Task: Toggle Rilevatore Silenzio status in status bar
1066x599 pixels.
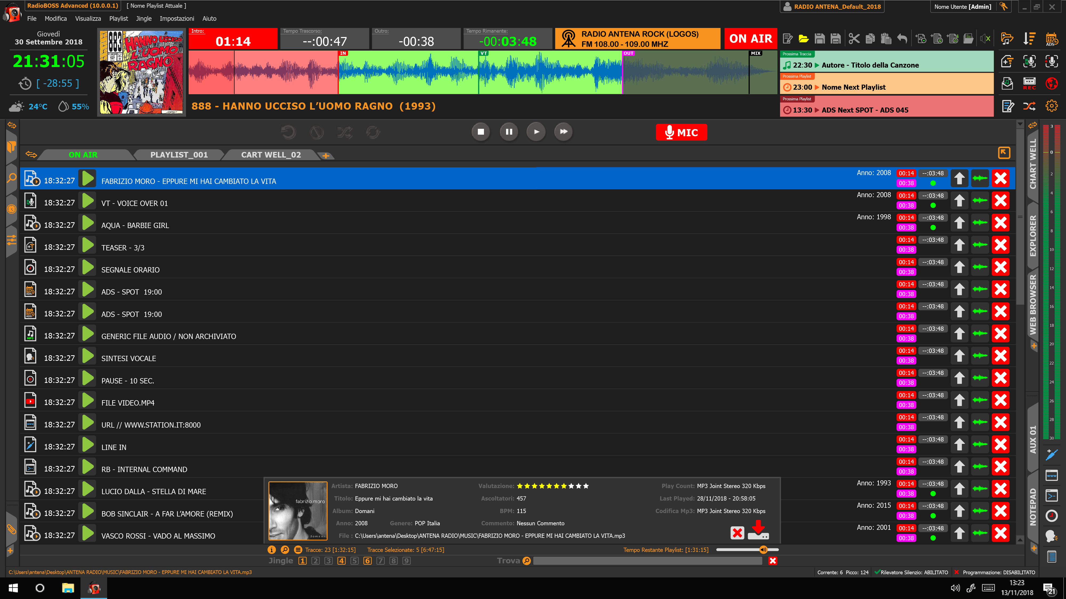Action: click(x=911, y=573)
